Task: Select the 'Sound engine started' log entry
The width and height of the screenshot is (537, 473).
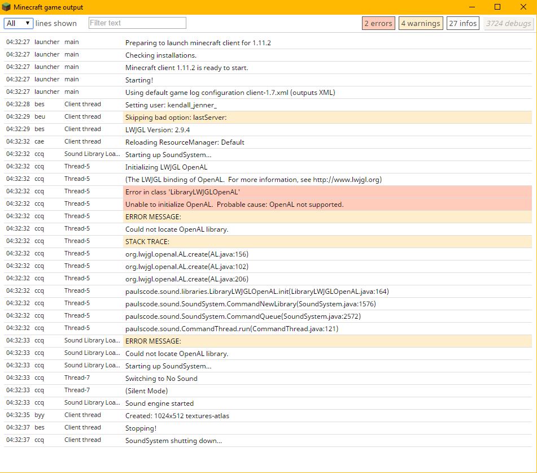Action: tap(159, 403)
